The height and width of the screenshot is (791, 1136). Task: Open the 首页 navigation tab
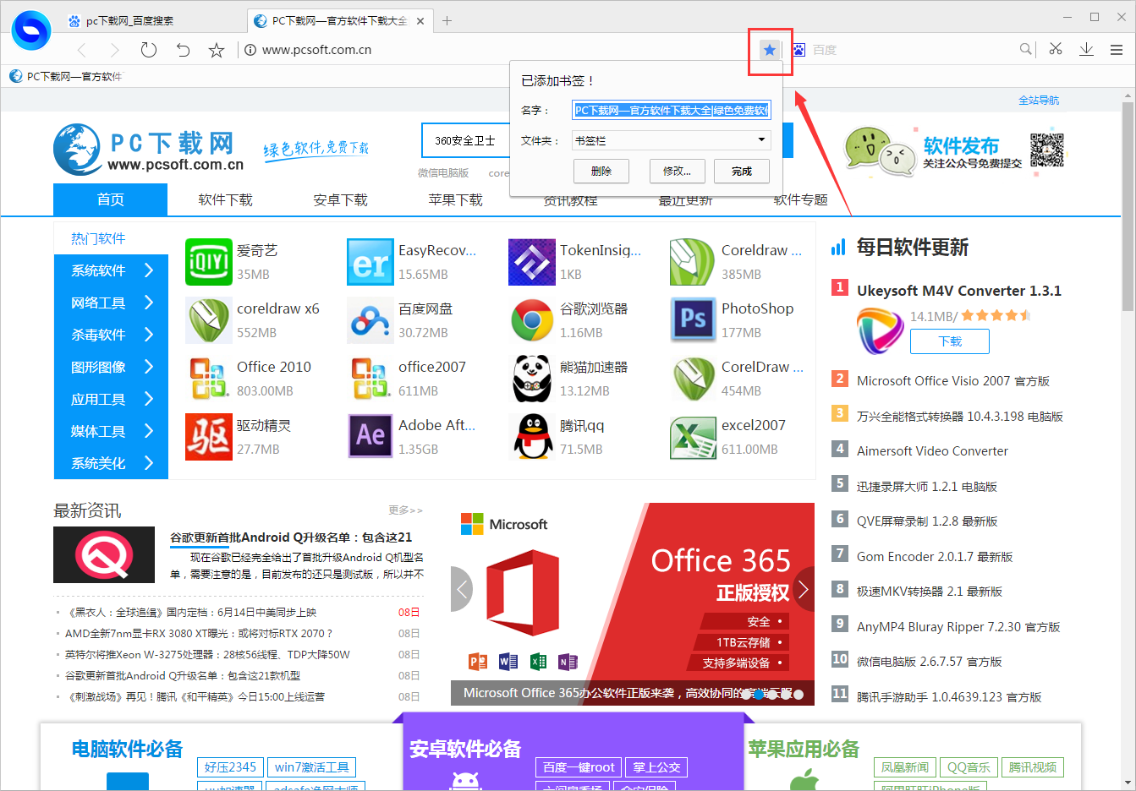click(x=110, y=199)
